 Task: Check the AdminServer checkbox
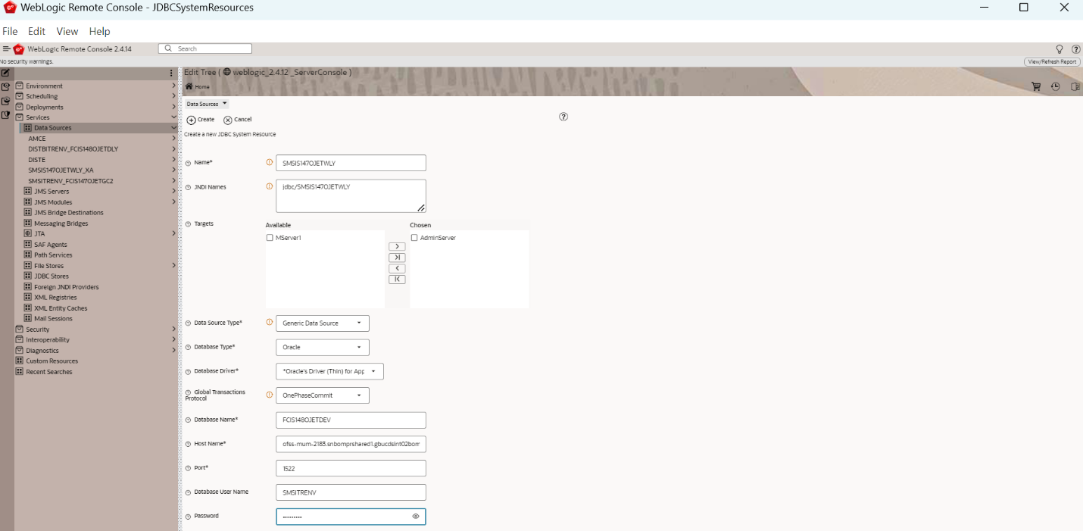coord(414,238)
